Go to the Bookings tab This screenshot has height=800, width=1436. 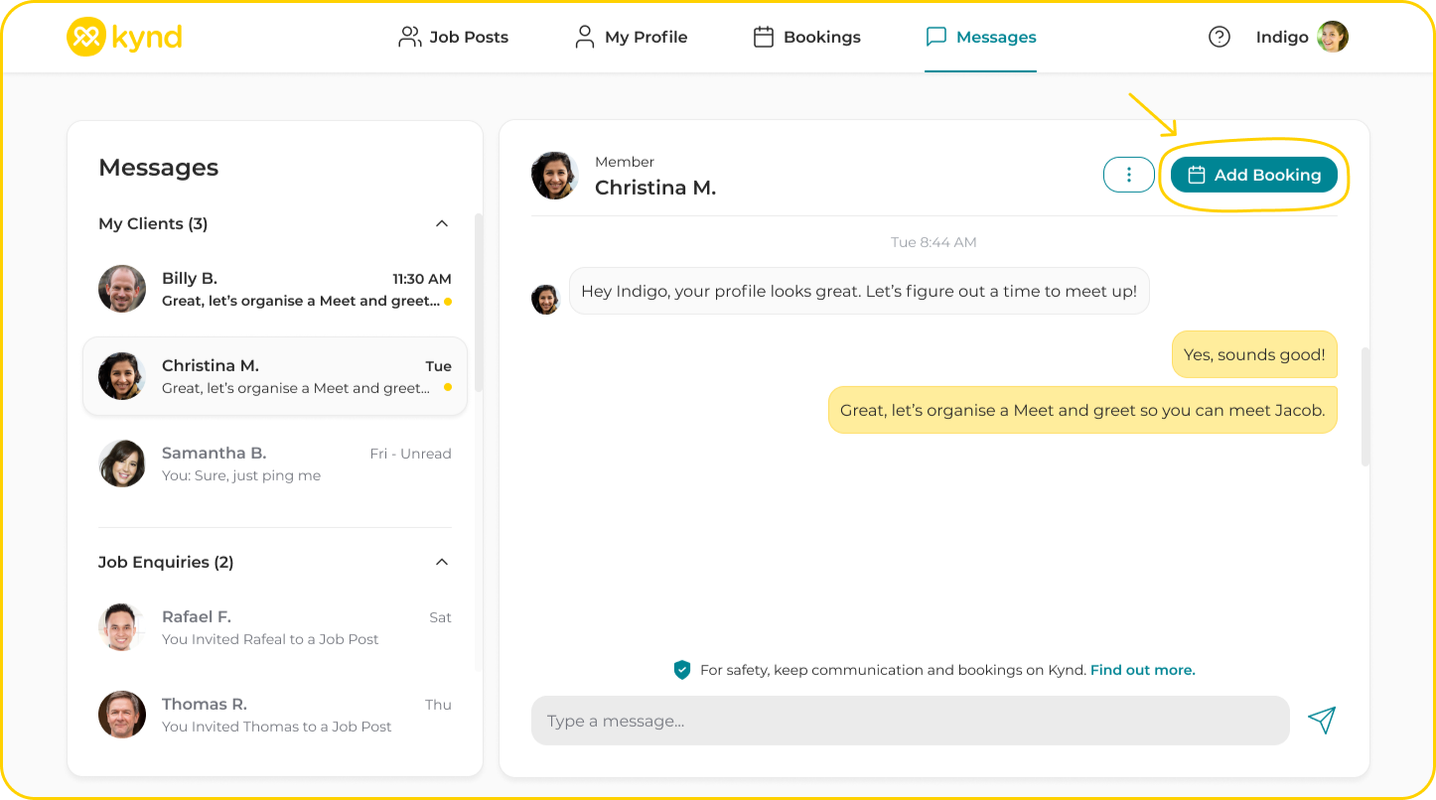point(806,37)
